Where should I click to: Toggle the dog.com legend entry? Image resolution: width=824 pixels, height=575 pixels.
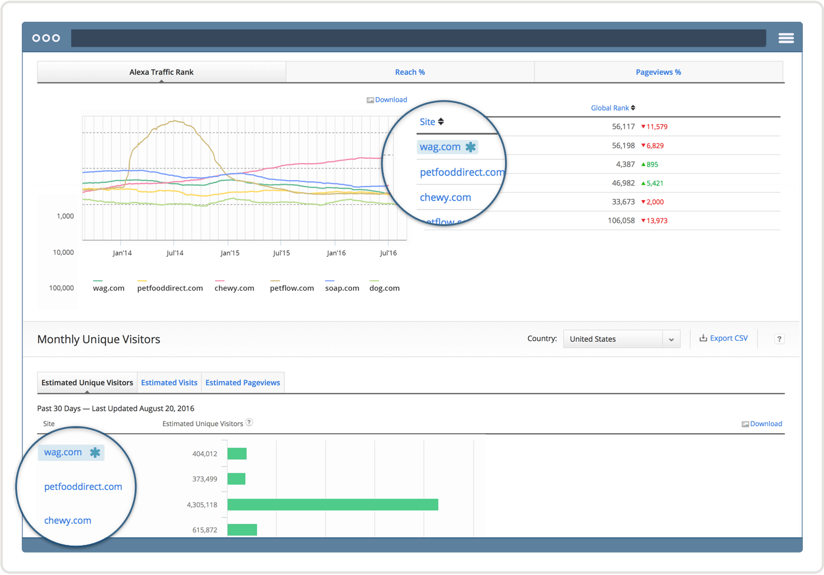pos(384,288)
